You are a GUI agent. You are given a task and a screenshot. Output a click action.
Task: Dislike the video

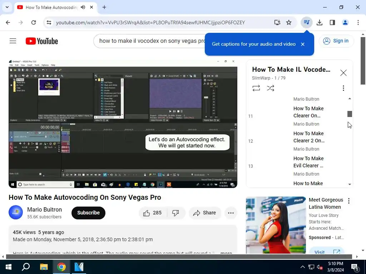pyautogui.click(x=175, y=213)
